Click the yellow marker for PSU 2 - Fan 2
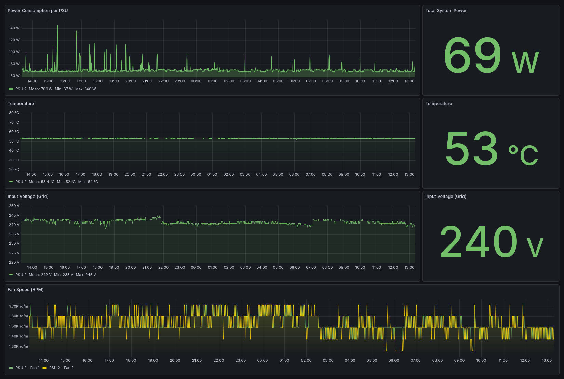564x379 pixels. pos(44,368)
